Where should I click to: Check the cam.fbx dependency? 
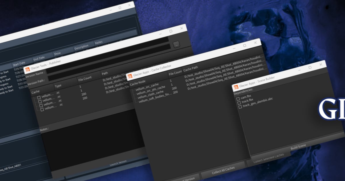[238, 99]
